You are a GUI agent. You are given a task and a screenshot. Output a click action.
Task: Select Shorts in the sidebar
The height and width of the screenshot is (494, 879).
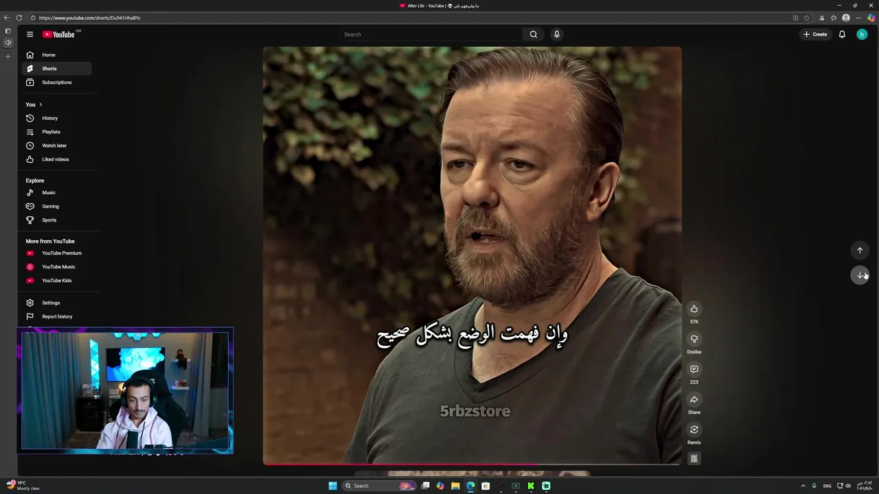click(x=56, y=69)
